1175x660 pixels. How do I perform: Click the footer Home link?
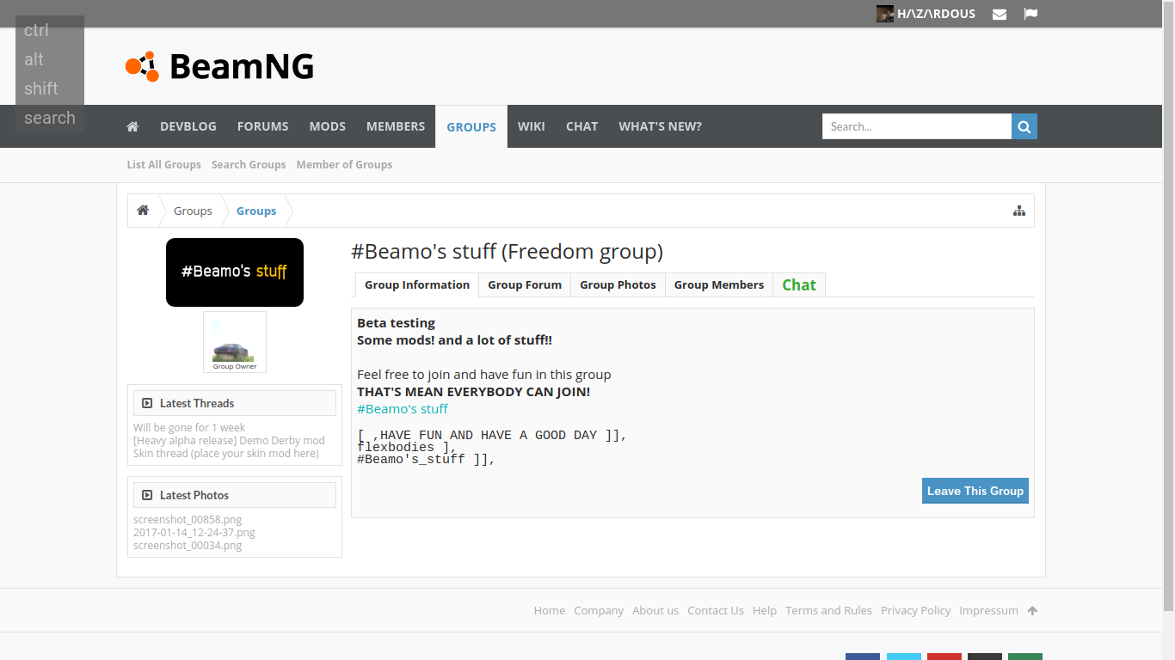550,610
